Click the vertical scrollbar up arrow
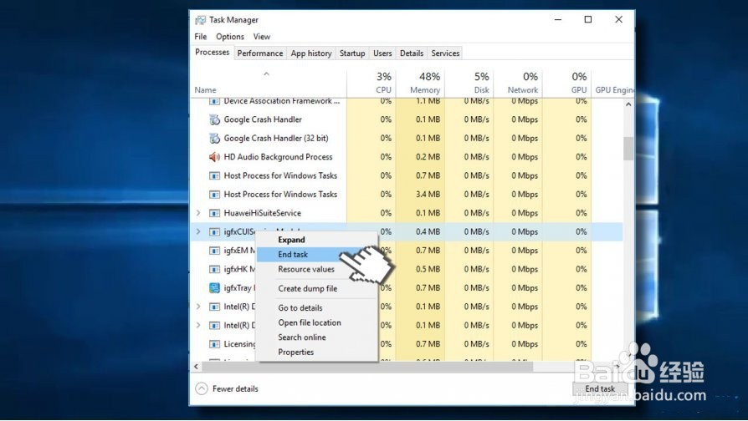The height and width of the screenshot is (421, 748). pos(628,104)
